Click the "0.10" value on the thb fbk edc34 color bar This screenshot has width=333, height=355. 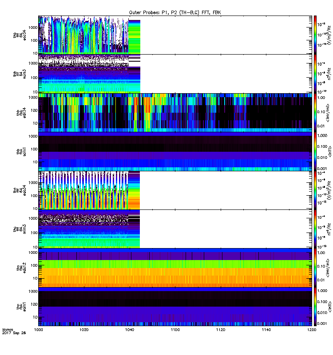(x=321, y=112)
